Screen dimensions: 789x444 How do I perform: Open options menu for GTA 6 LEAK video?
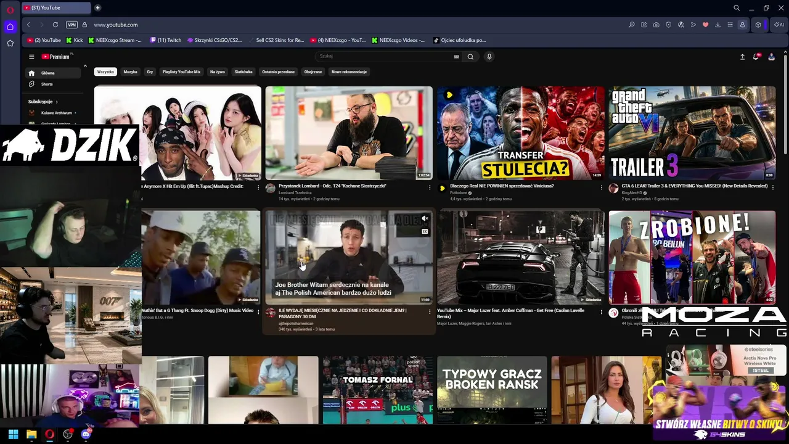[773, 187]
